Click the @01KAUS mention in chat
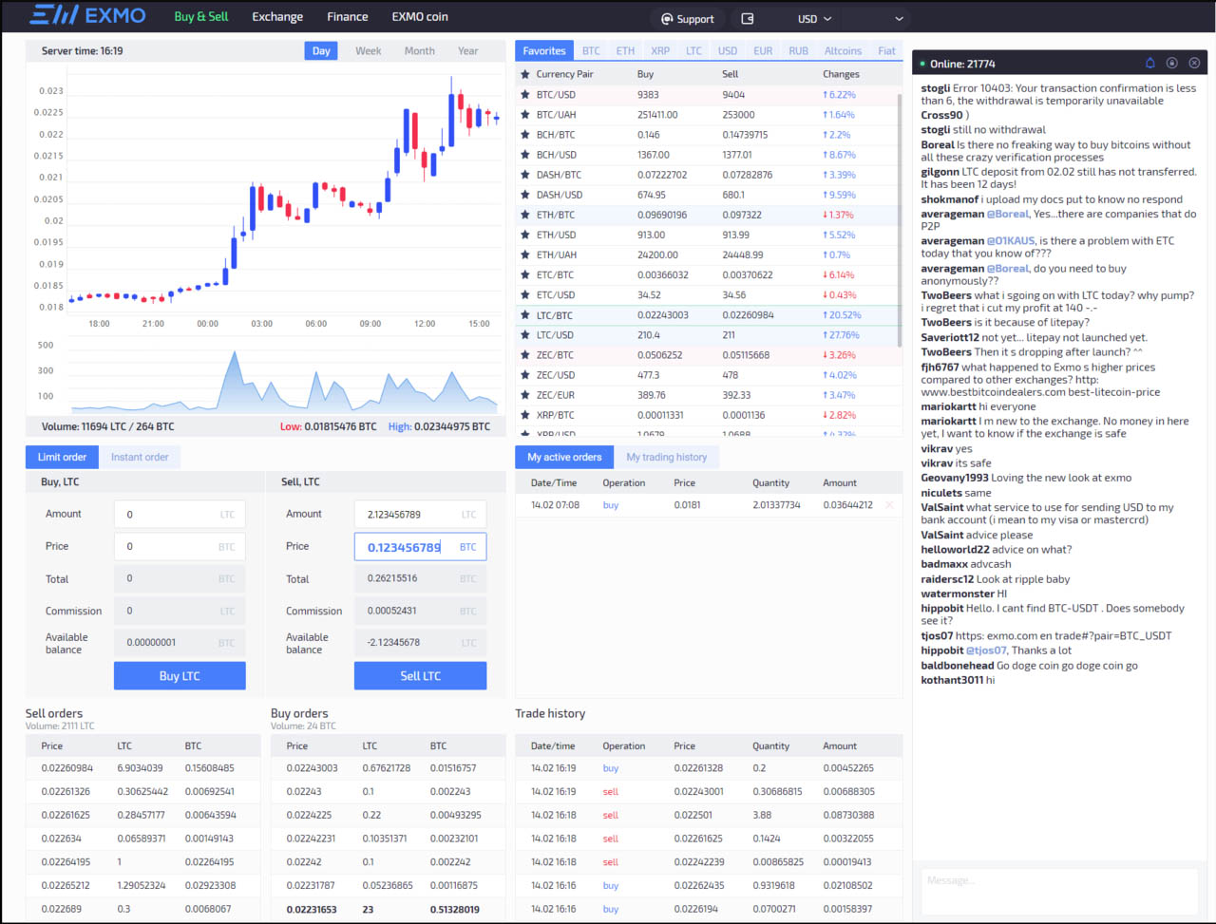 [1011, 241]
